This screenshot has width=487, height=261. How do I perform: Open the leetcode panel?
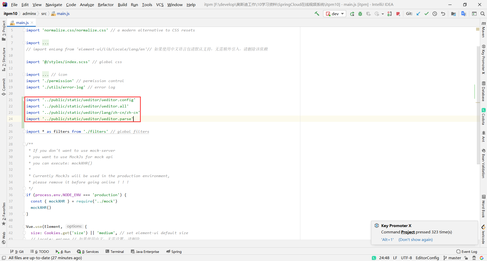(484, 234)
